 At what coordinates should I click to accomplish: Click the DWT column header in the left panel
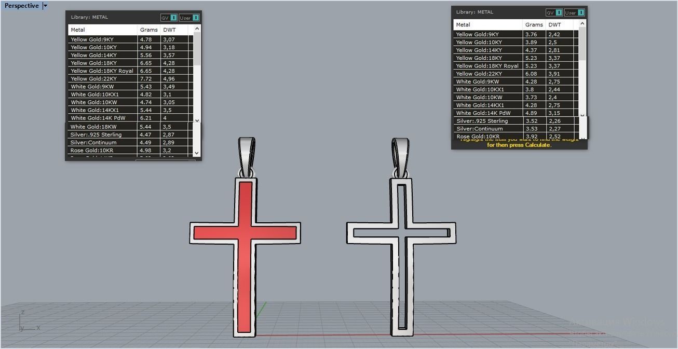[x=174, y=30]
